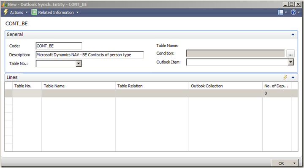Click the Dynamics NAV title bar icon
The height and width of the screenshot is (168, 304).
tap(4, 4)
